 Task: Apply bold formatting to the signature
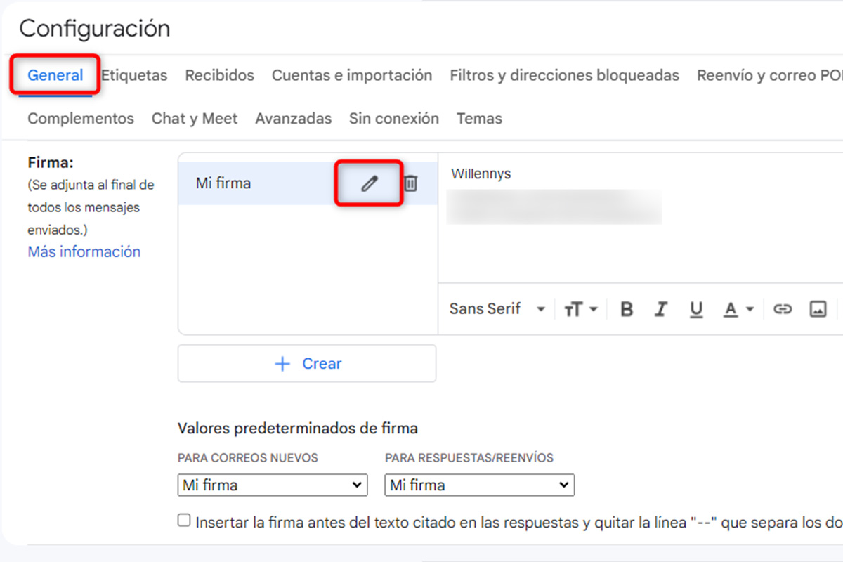tap(626, 308)
